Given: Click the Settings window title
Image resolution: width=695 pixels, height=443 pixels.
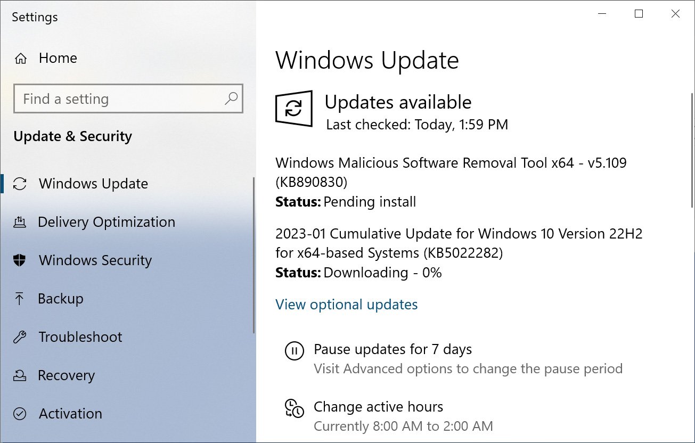Looking at the screenshot, I should (x=35, y=17).
